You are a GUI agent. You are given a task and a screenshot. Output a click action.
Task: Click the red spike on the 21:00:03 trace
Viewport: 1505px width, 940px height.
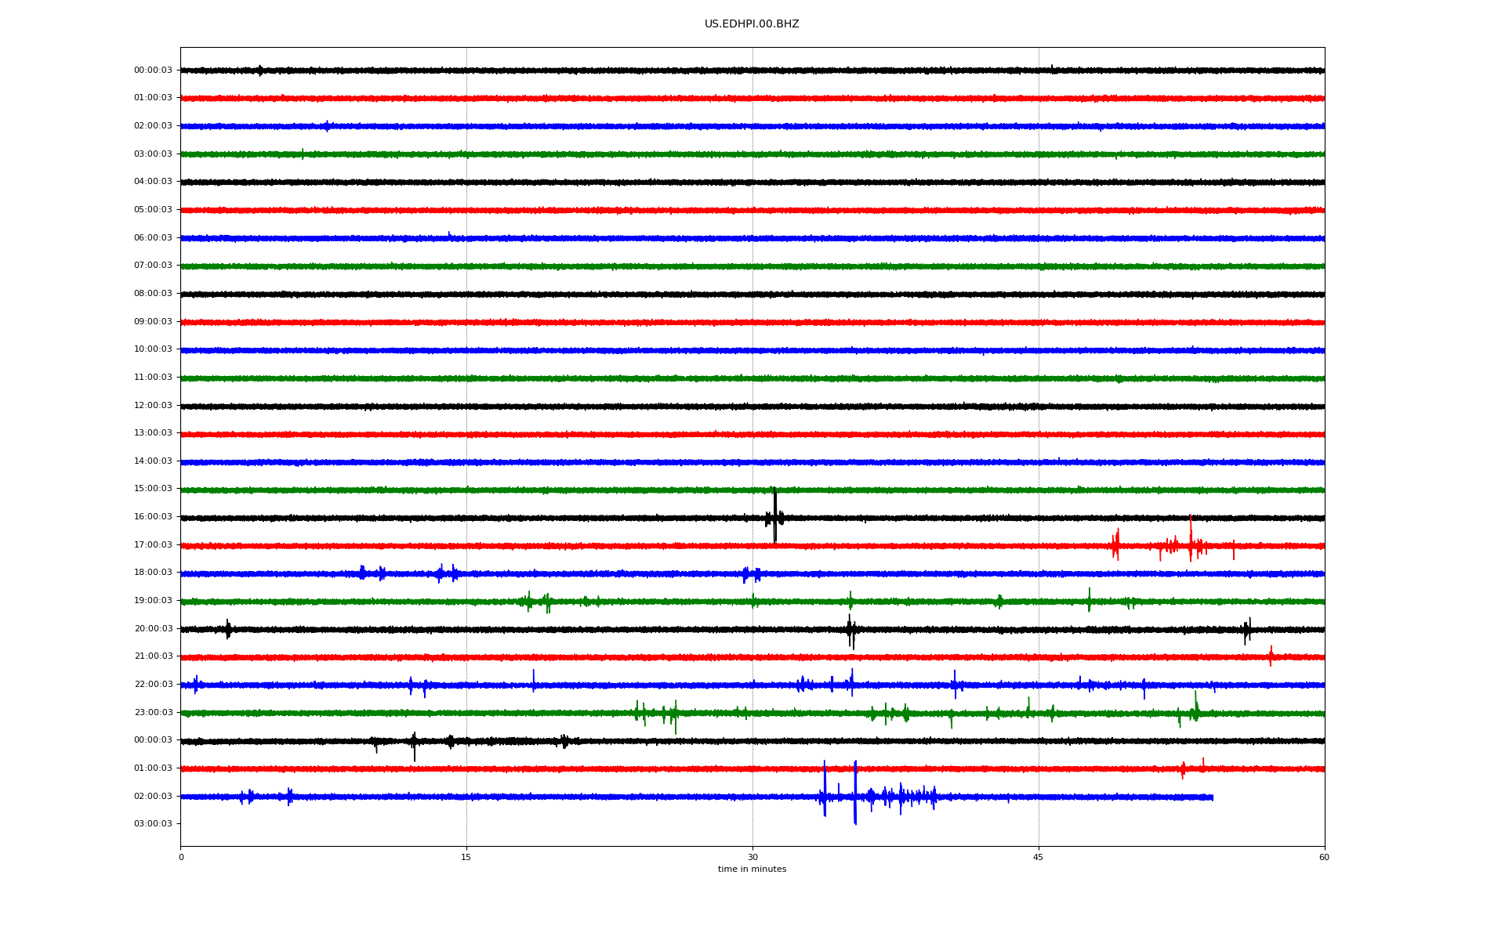click(1271, 656)
